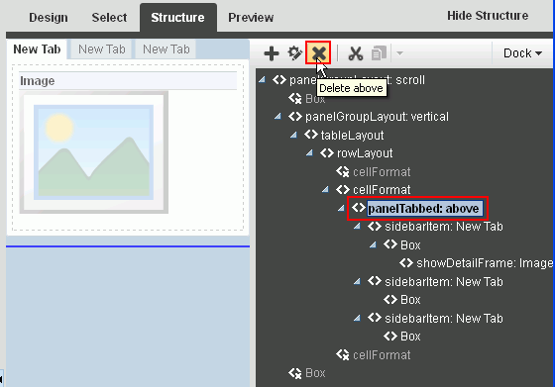The height and width of the screenshot is (387, 555).
Task: Click tag icon of expanded cellFormat
Action: click(343, 190)
